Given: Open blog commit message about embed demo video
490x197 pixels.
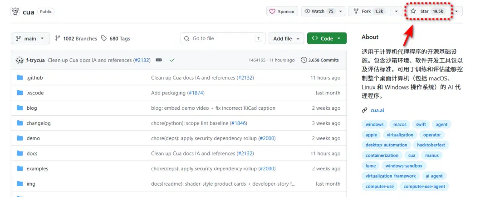Looking at the screenshot, I should click(213, 108).
